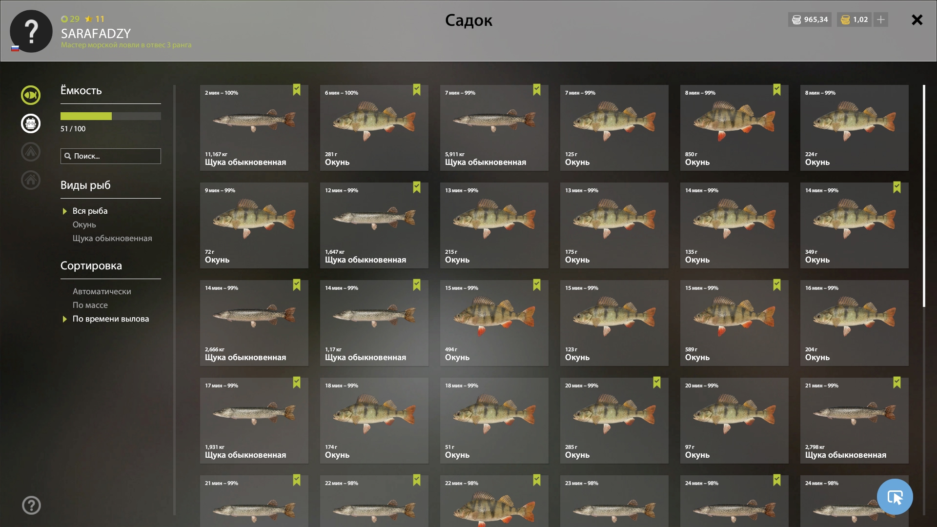Filter by Окунь fish type
The height and width of the screenshot is (527, 937).
(x=84, y=224)
